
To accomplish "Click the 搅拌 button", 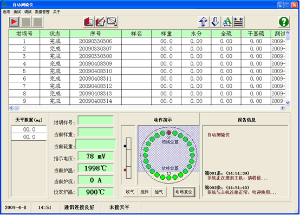I will pyautogui.click(x=145, y=192).
